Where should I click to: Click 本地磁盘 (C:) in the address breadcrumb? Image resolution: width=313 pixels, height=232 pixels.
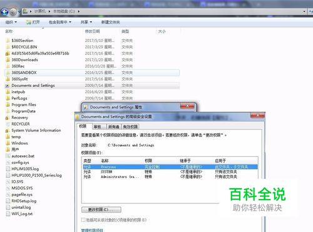[x=64, y=11]
